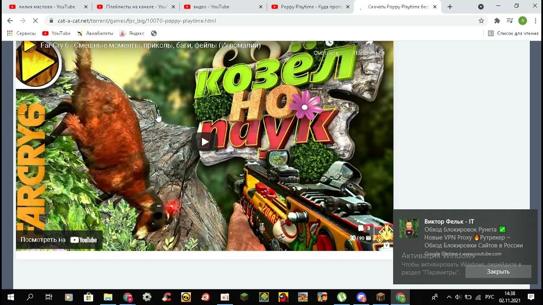This screenshot has width=543, height=305.
Task: Open the Far Cry 6 video title link
Action: click(x=151, y=45)
